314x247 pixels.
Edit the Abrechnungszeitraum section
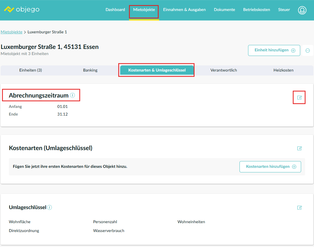coord(299,98)
